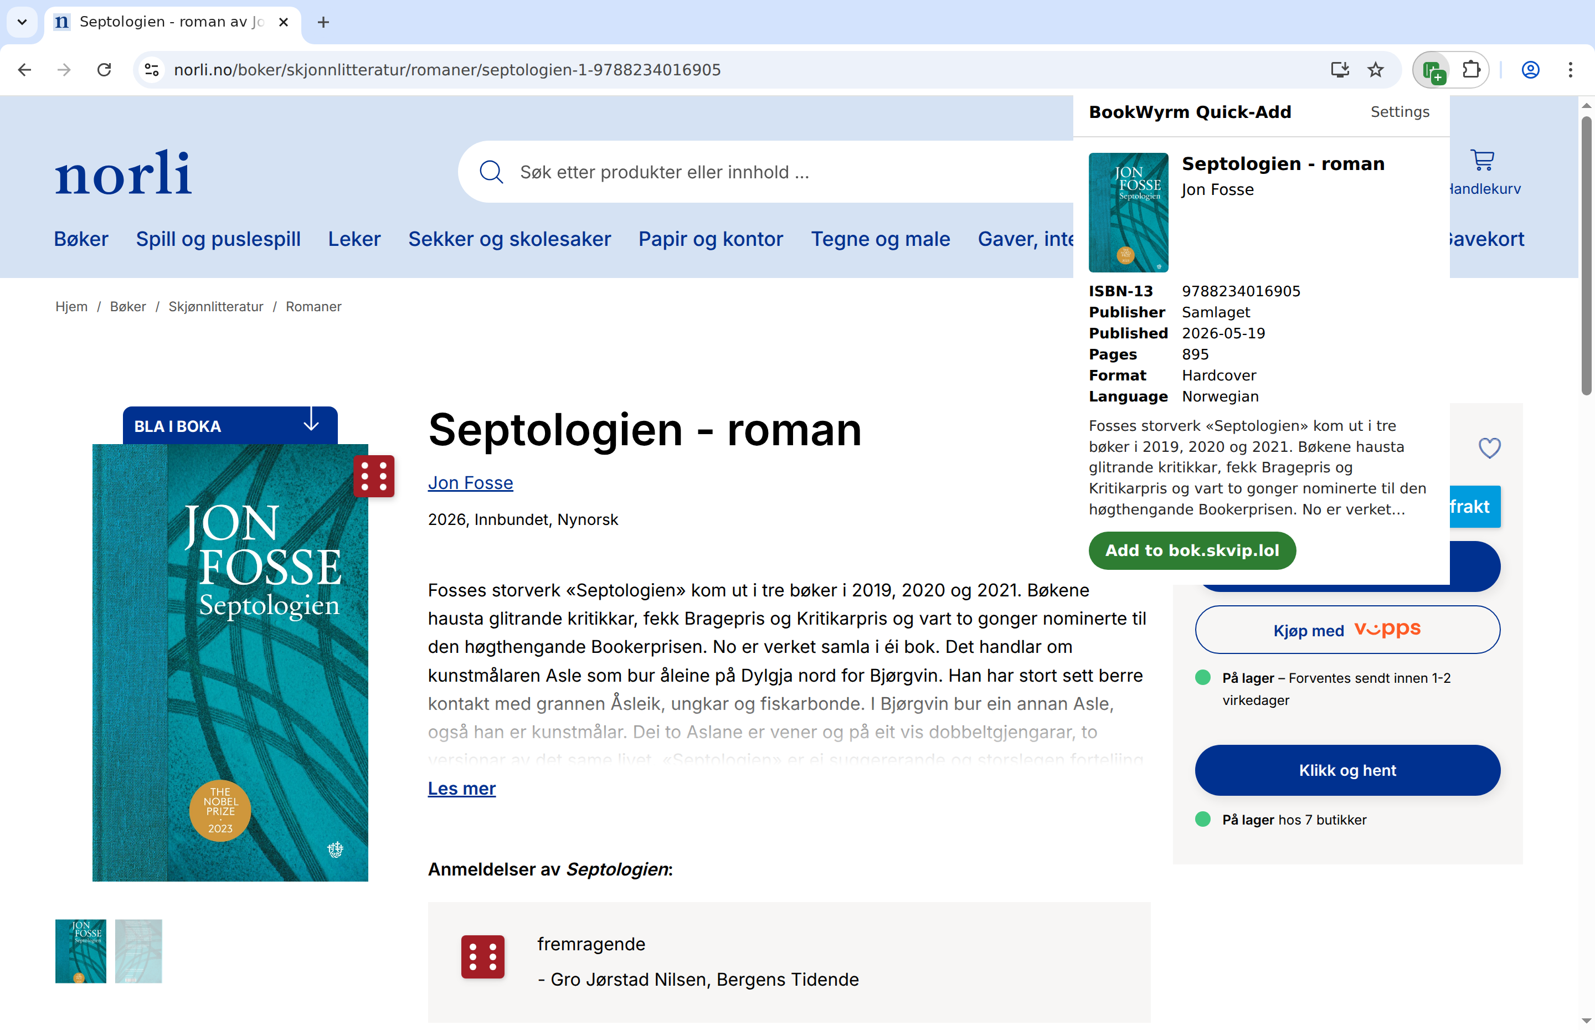This screenshot has width=1595, height=1030.
Task: Click the page vertical scrollbar thumb
Action: click(x=1586, y=255)
